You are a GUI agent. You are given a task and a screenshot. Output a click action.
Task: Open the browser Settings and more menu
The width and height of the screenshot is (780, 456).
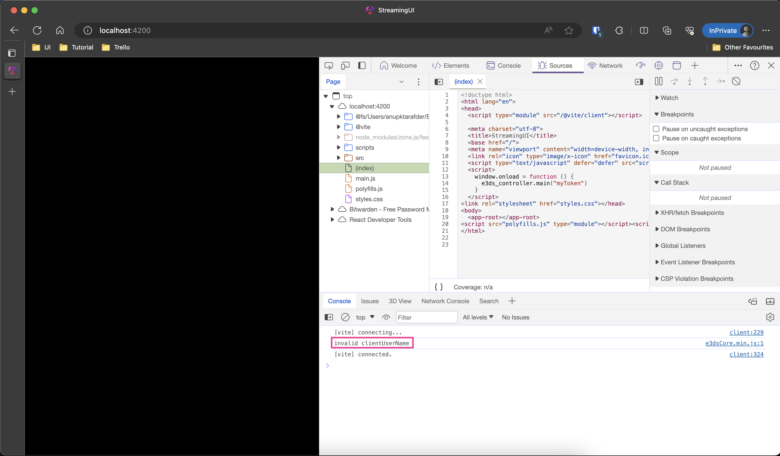pos(766,30)
